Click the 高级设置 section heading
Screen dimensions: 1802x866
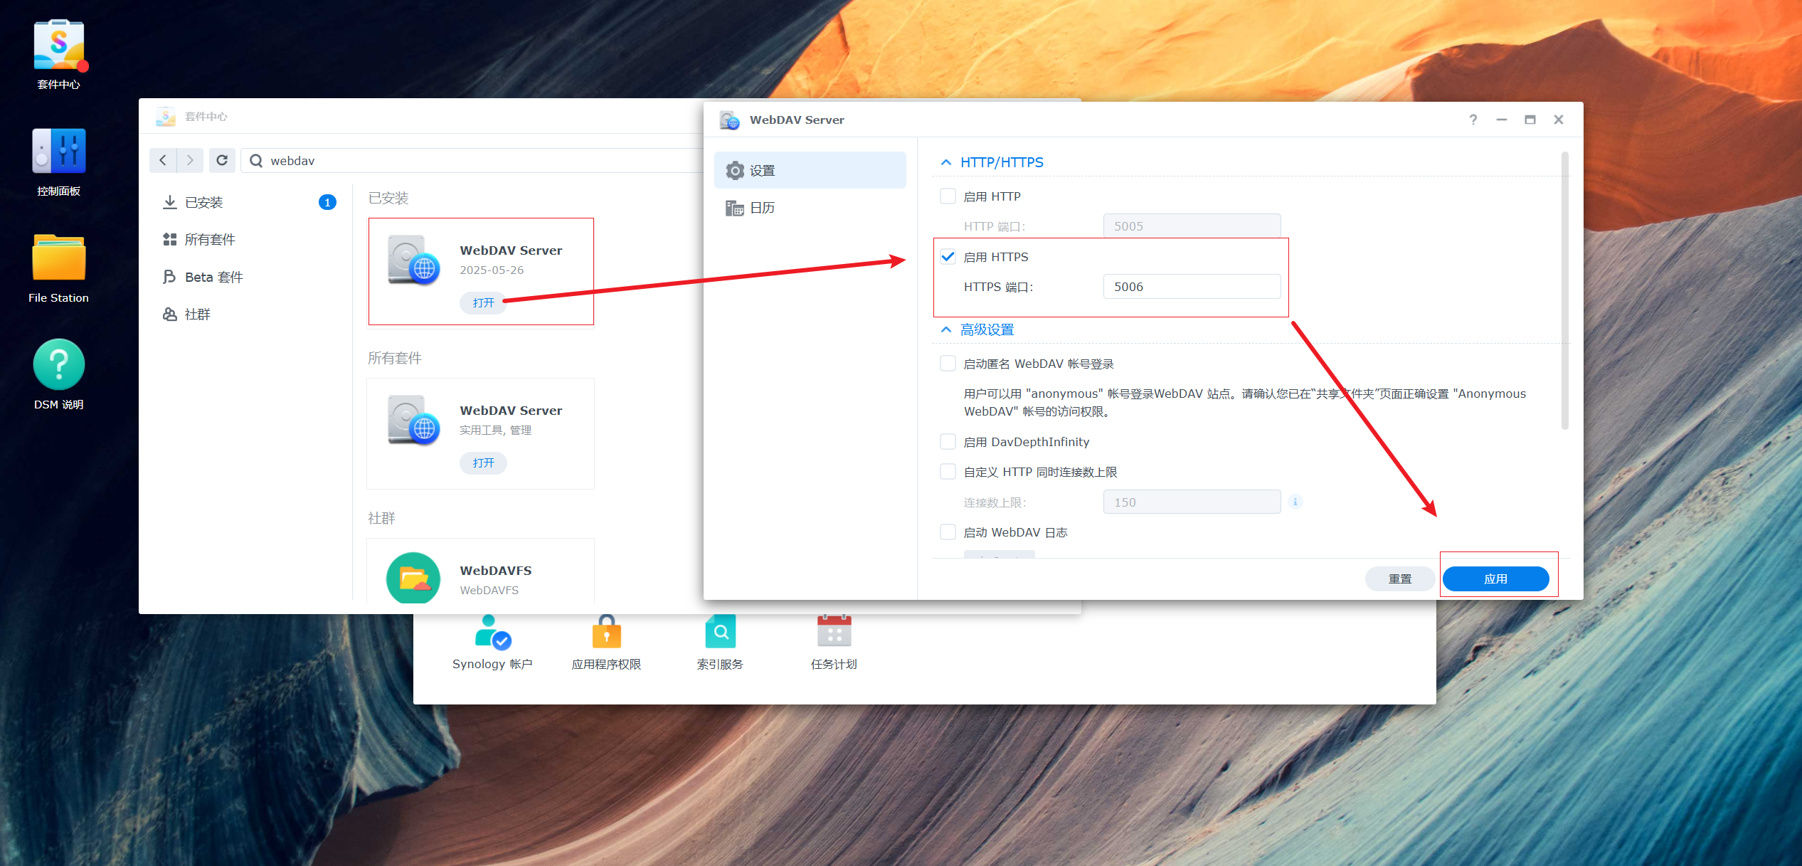[x=987, y=329]
